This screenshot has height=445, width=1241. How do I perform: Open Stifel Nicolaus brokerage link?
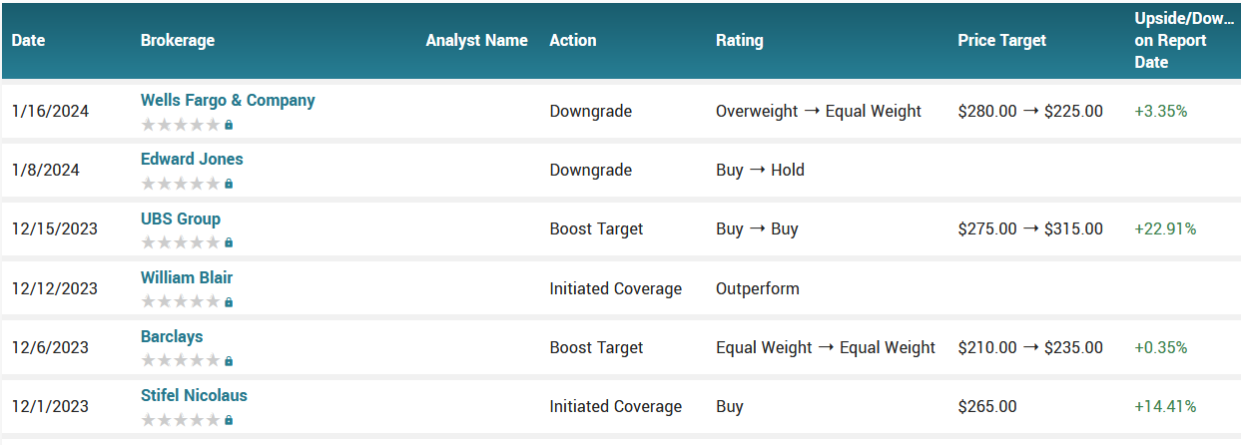pyautogui.click(x=194, y=395)
